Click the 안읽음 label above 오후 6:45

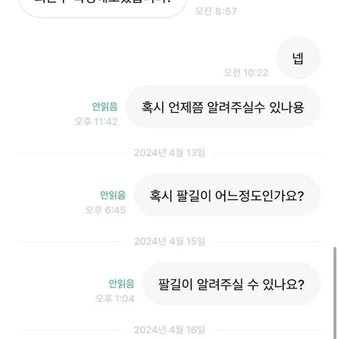point(113,195)
